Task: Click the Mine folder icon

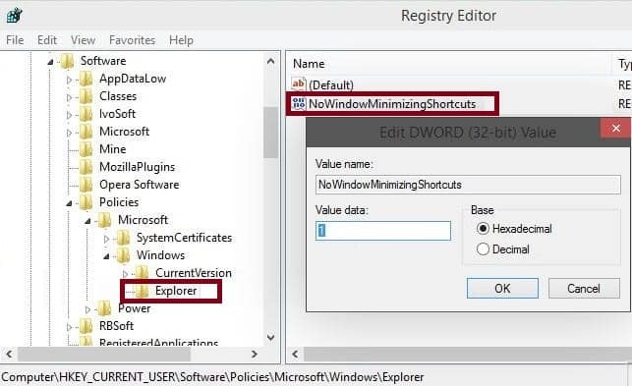Action: point(86,149)
